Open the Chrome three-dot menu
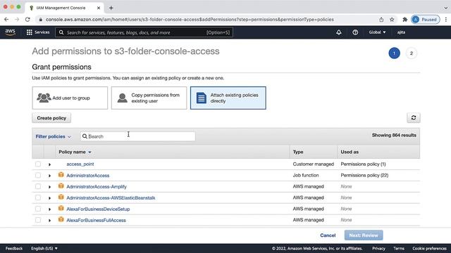The width and height of the screenshot is (451, 253). 446,20
